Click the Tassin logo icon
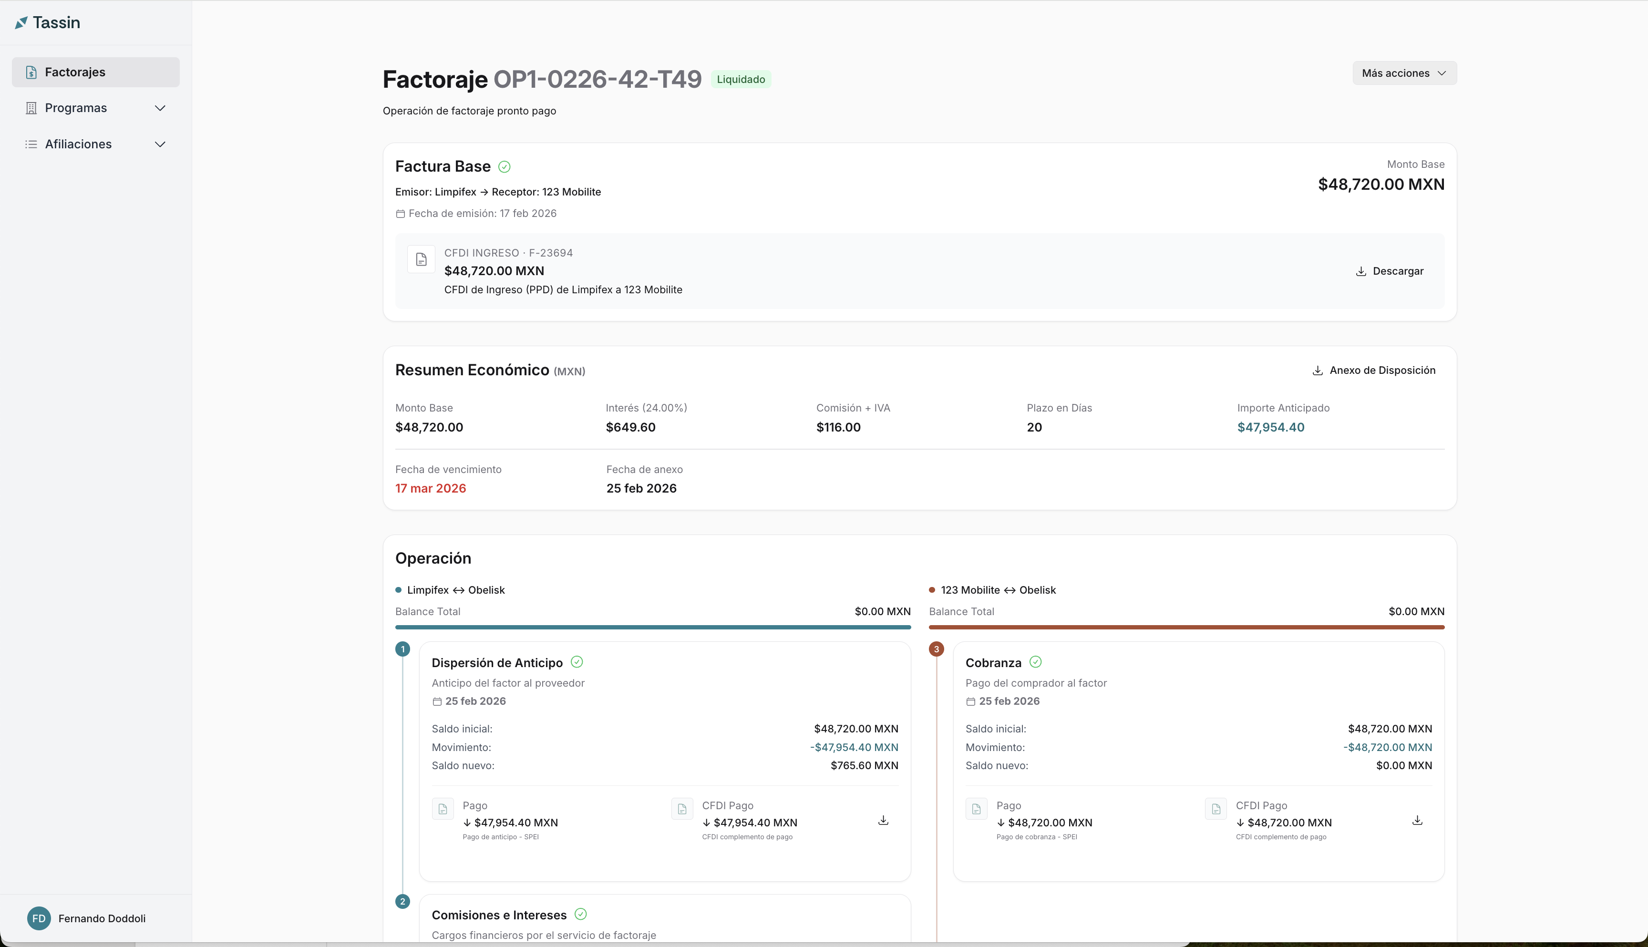1648x947 pixels. click(x=21, y=23)
